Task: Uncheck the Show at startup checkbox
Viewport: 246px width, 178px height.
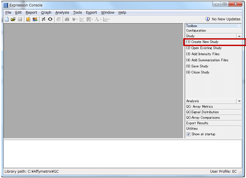Action: coord(188,134)
